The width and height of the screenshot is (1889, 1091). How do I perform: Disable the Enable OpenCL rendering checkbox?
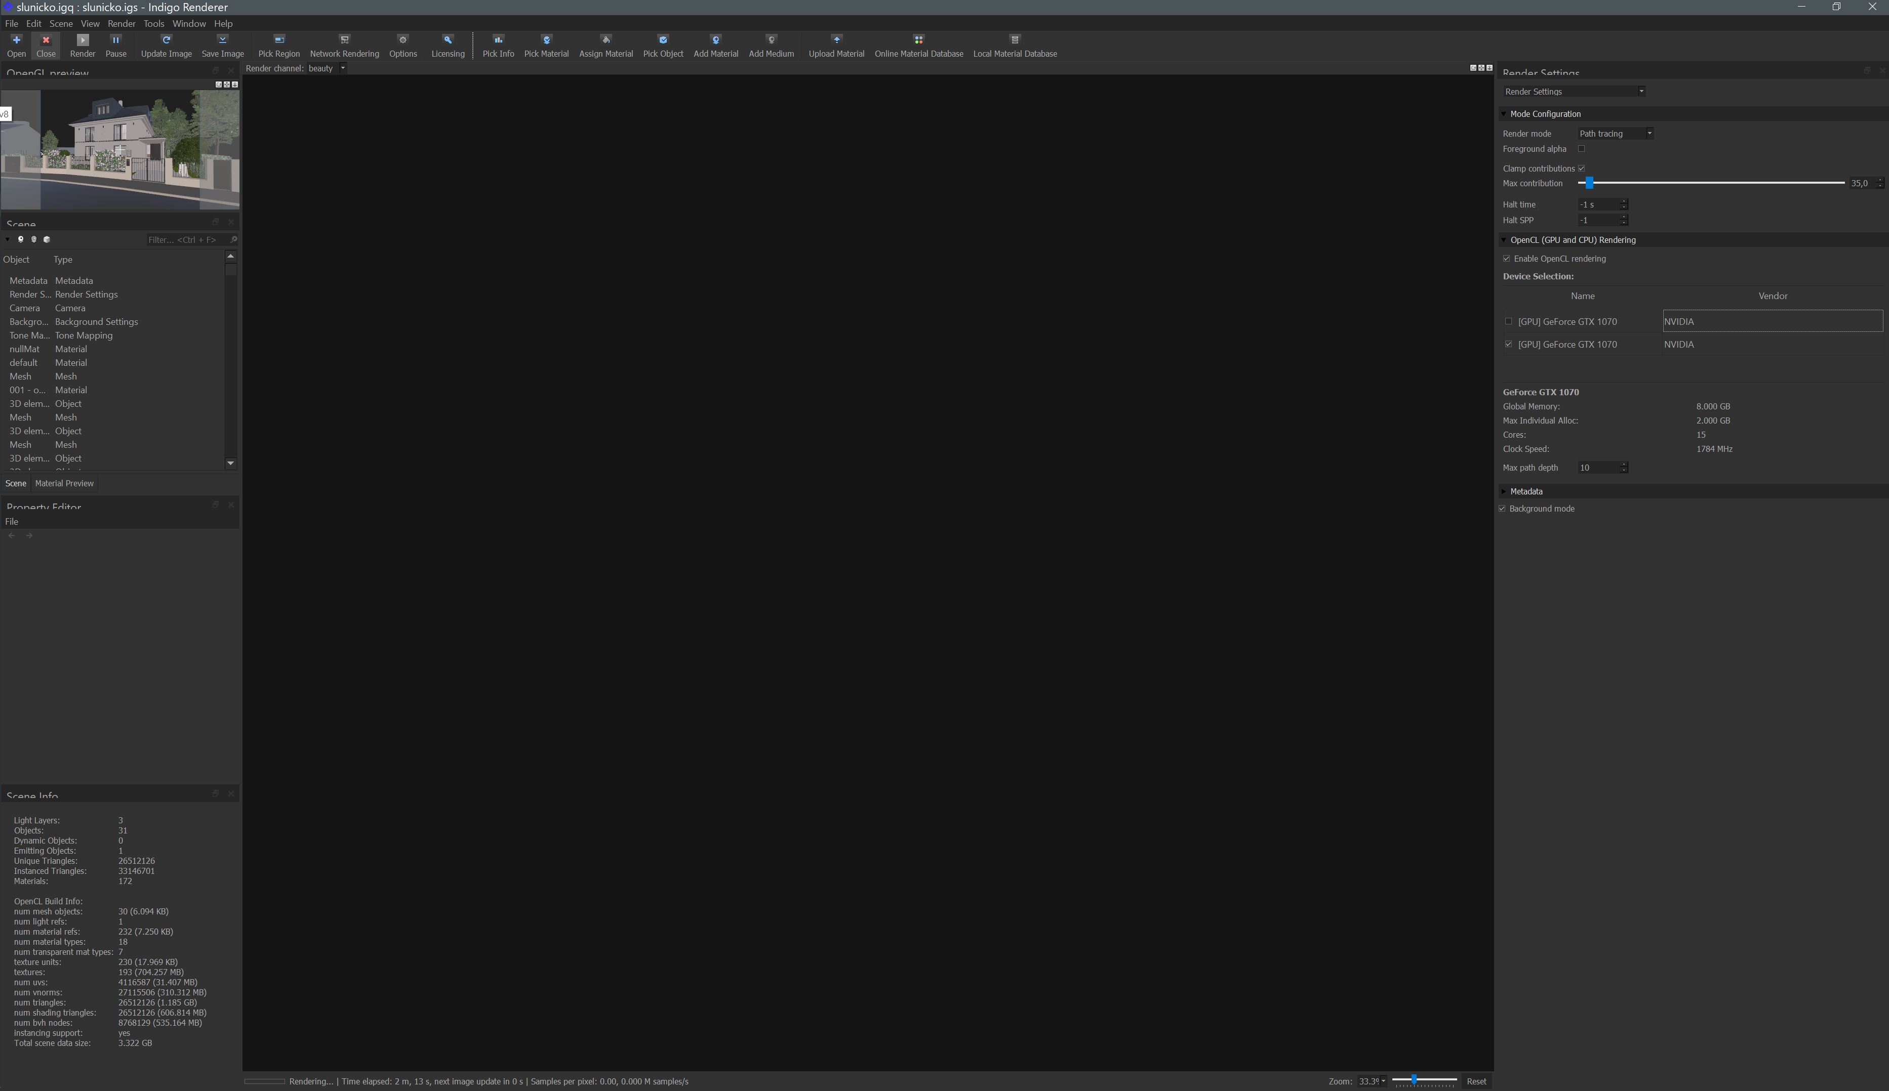tap(1507, 259)
